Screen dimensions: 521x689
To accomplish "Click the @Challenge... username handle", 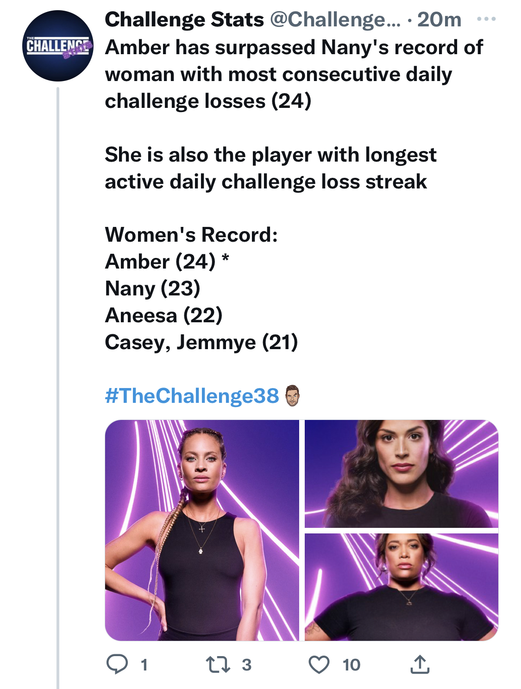I will point(335,19).
